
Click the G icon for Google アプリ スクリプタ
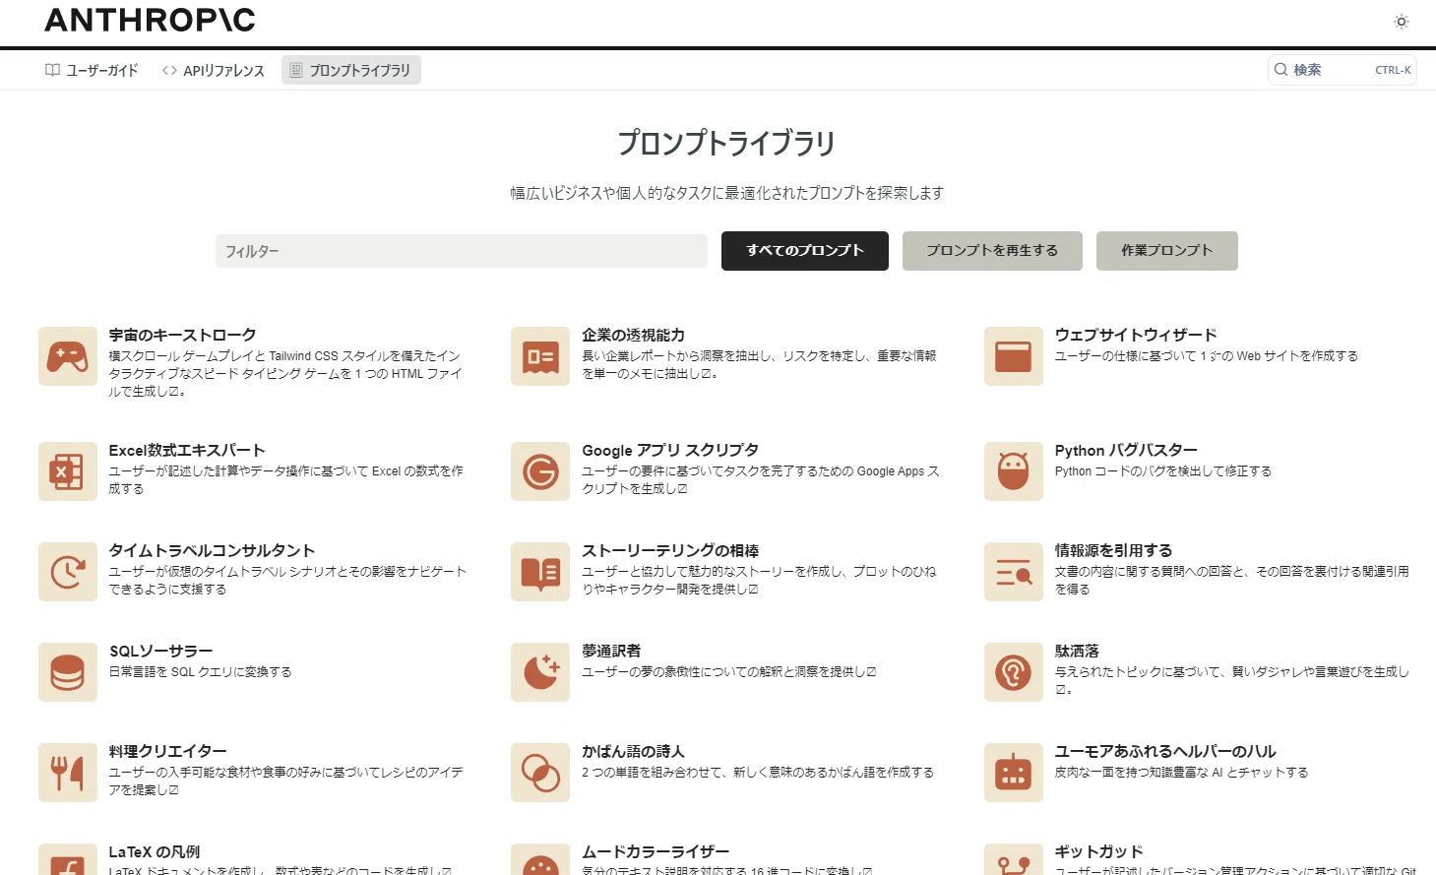click(540, 471)
